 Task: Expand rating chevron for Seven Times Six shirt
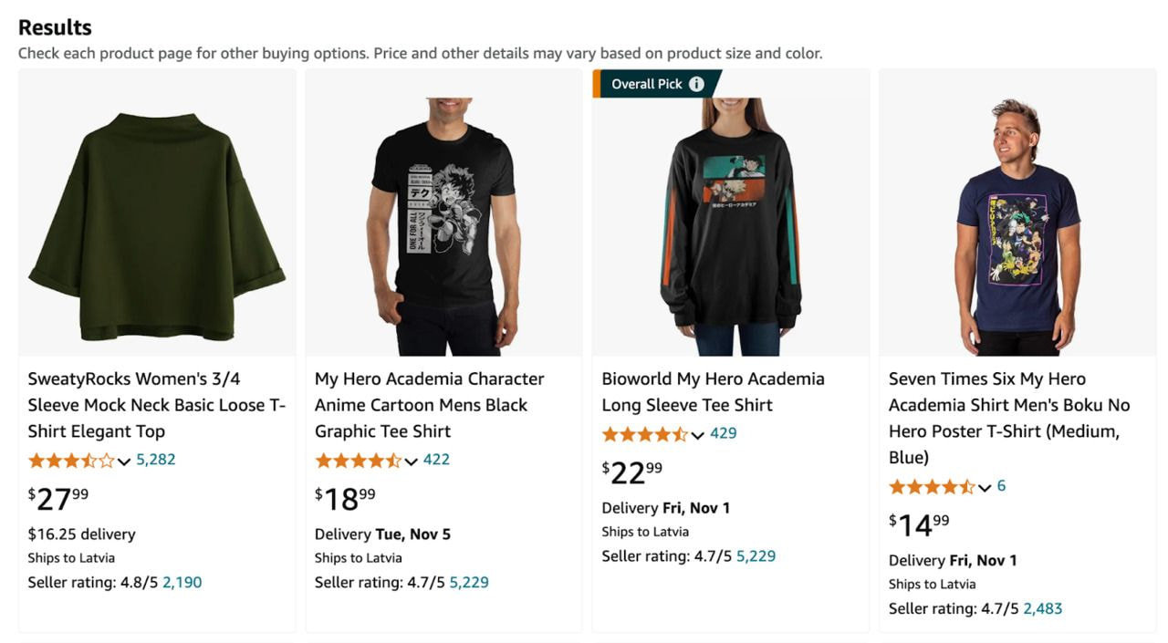pyautogui.click(x=985, y=488)
